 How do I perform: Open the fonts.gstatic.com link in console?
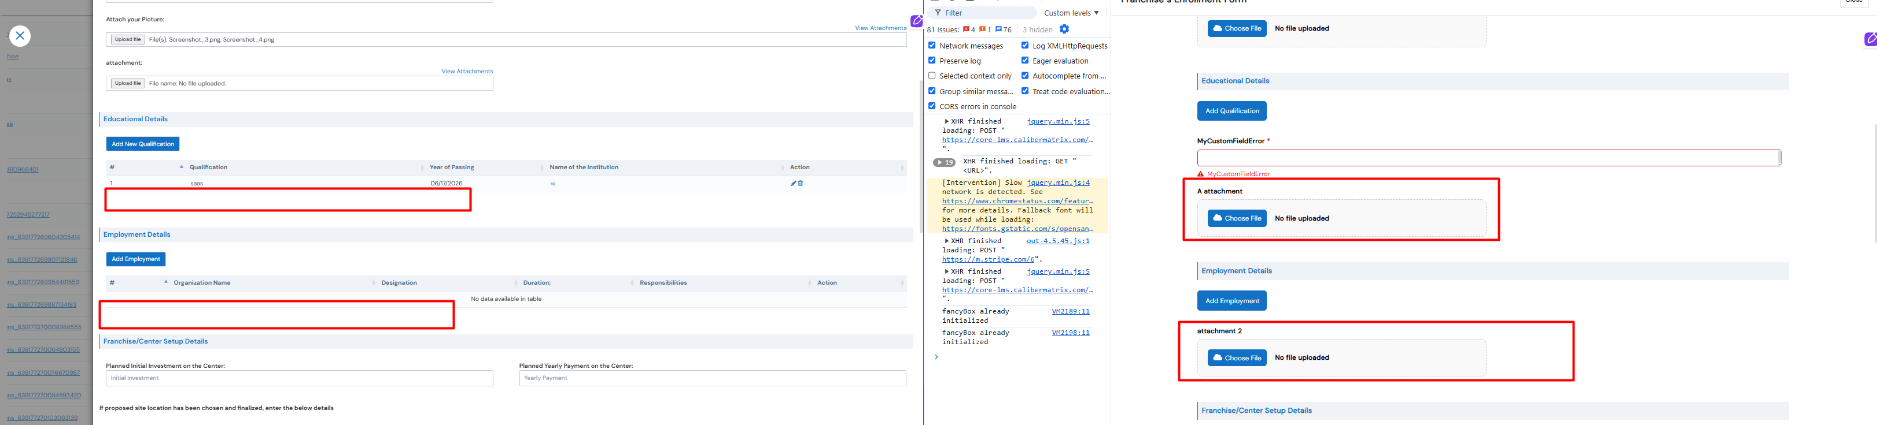pyautogui.click(x=1017, y=229)
